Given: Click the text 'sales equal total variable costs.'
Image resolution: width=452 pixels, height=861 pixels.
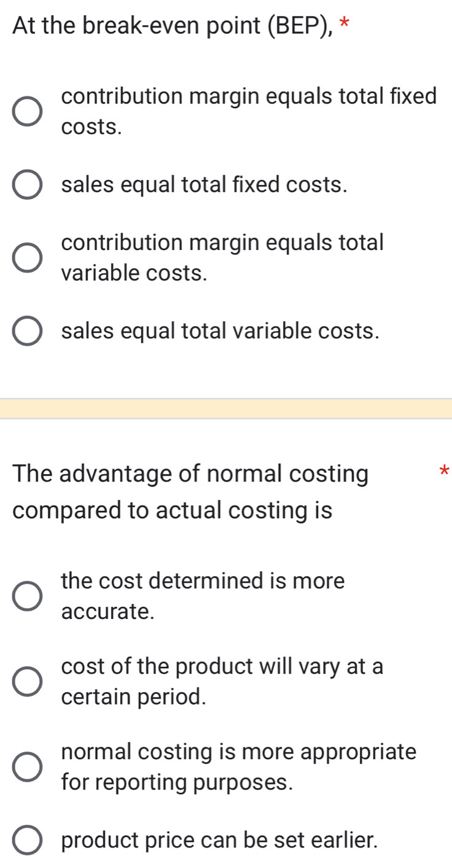Looking at the screenshot, I should point(220,330).
